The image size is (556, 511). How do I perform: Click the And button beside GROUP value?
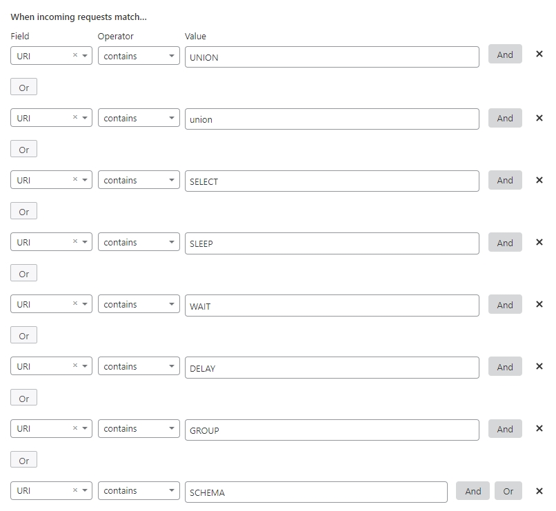click(505, 429)
